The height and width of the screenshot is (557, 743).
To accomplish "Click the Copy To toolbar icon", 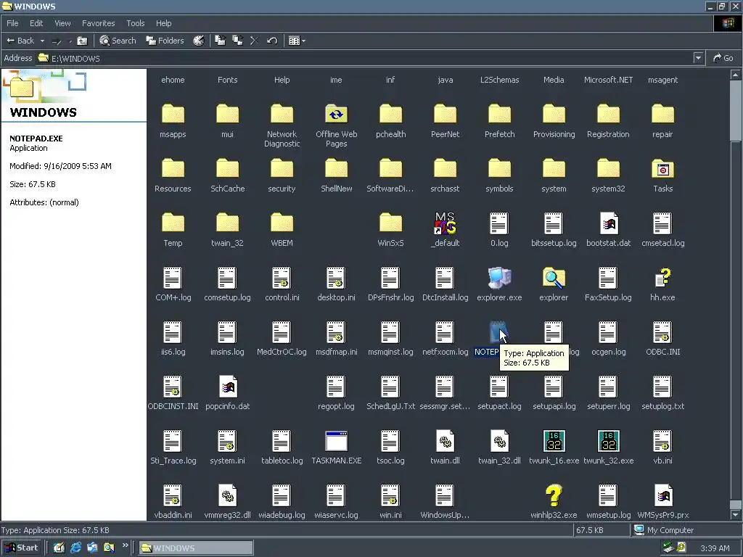I will [237, 41].
